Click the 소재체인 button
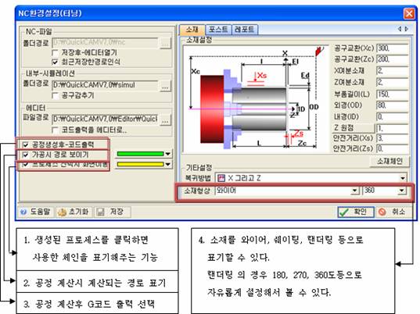 click(x=389, y=161)
